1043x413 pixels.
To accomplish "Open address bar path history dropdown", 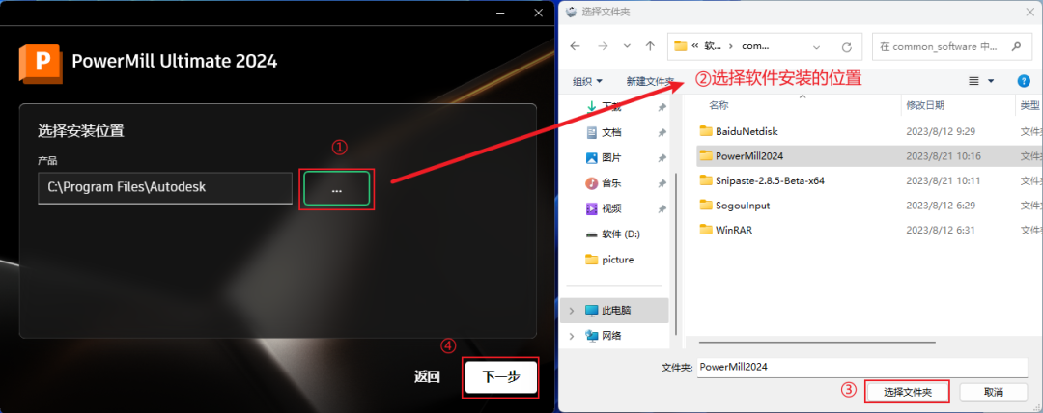I will pos(816,47).
